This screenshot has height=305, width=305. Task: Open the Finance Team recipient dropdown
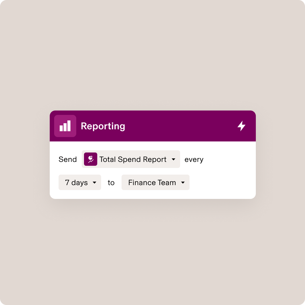point(155,182)
